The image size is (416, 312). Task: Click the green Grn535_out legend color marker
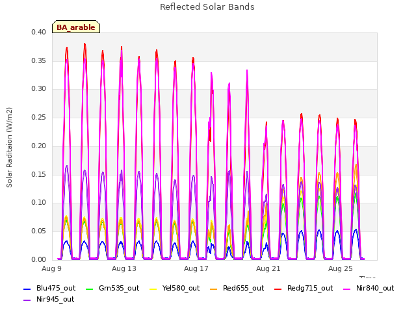pos(90,289)
